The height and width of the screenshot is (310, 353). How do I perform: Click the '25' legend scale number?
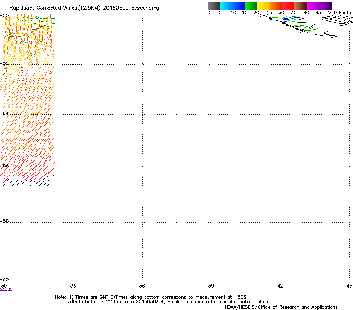point(270,13)
